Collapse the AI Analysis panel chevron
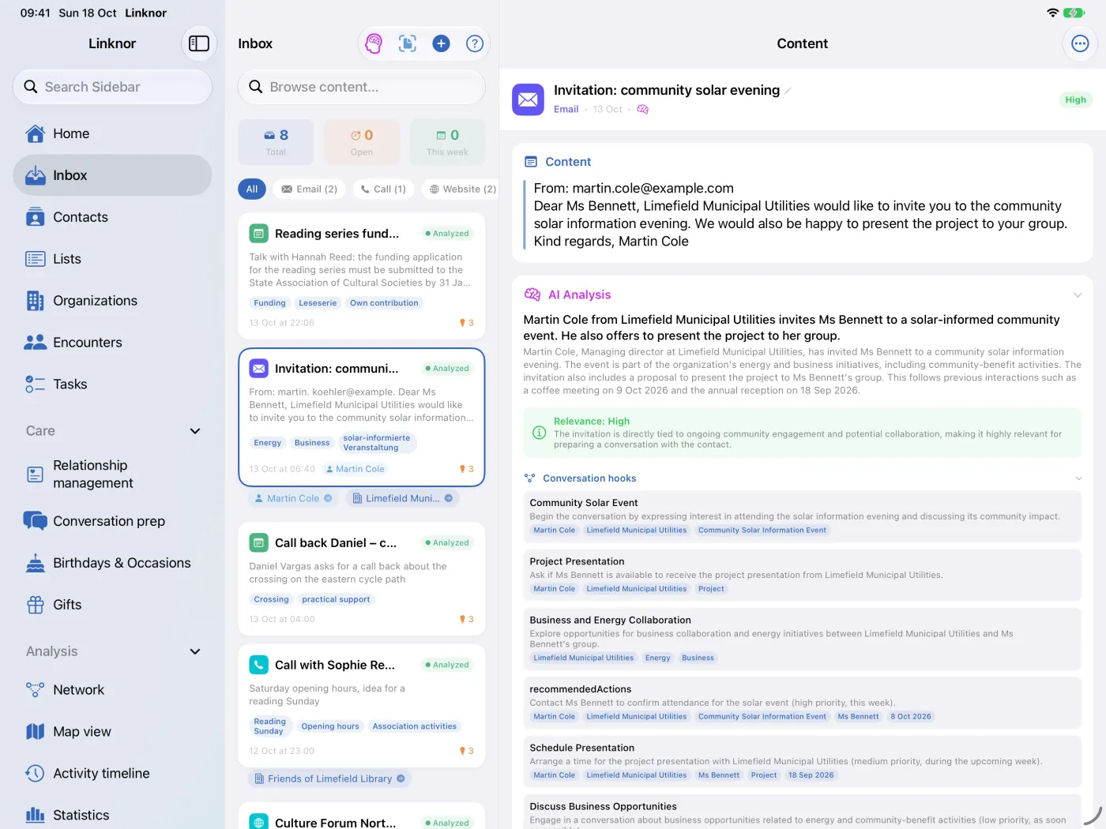The height and width of the screenshot is (829, 1106). point(1078,295)
